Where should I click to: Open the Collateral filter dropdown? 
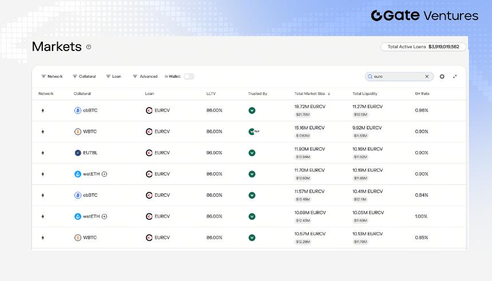[x=84, y=76]
